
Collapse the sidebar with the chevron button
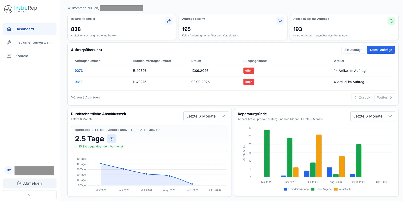(x=29, y=195)
